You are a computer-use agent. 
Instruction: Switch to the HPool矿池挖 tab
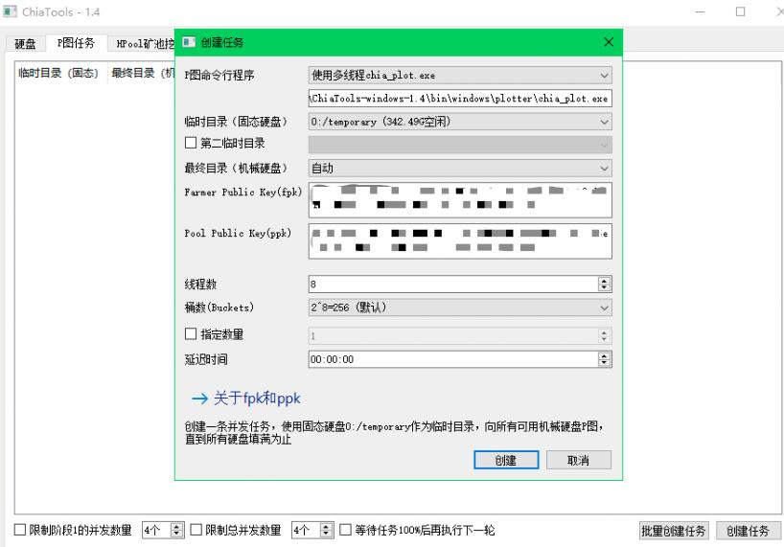coord(144,44)
